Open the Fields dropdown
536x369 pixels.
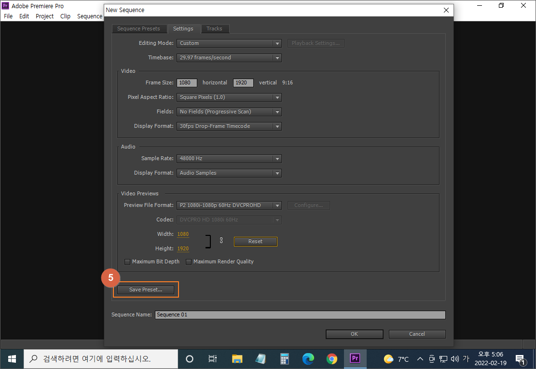[x=229, y=112]
